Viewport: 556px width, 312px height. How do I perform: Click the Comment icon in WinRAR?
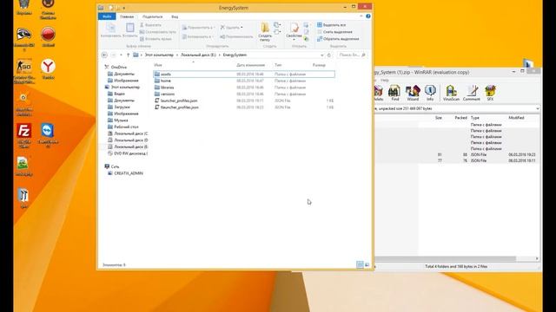471,94
